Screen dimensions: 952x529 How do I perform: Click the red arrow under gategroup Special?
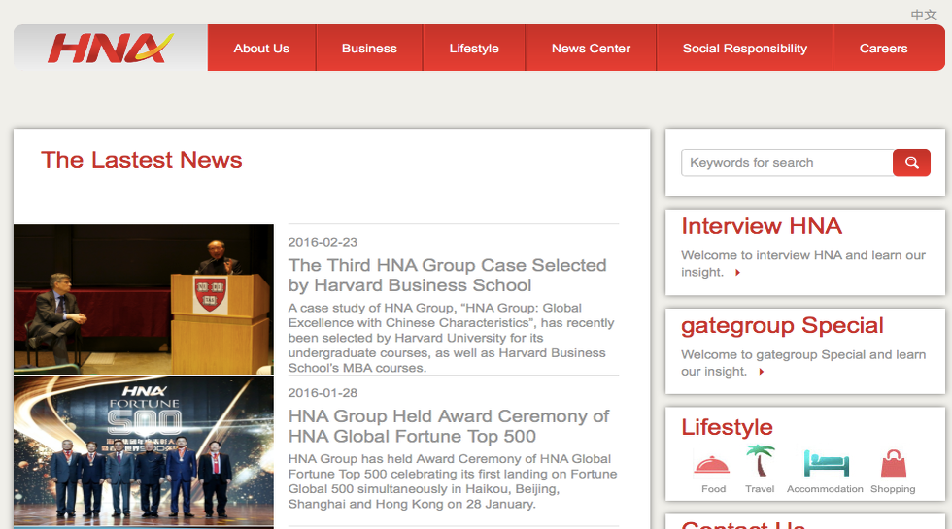(x=762, y=372)
